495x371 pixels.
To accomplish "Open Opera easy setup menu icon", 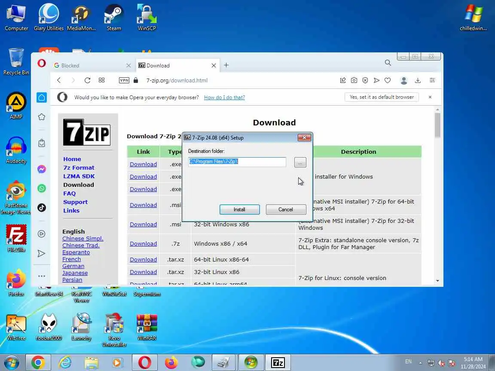I will [x=432, y=80].
